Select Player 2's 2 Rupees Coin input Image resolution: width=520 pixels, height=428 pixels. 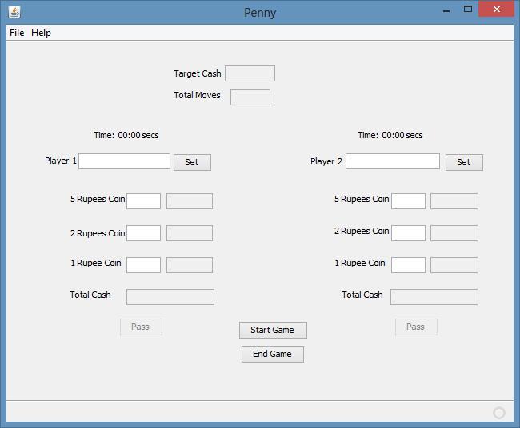408,233
